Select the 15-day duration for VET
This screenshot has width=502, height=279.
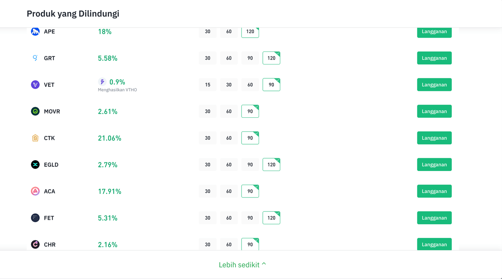tap(207, 85)
